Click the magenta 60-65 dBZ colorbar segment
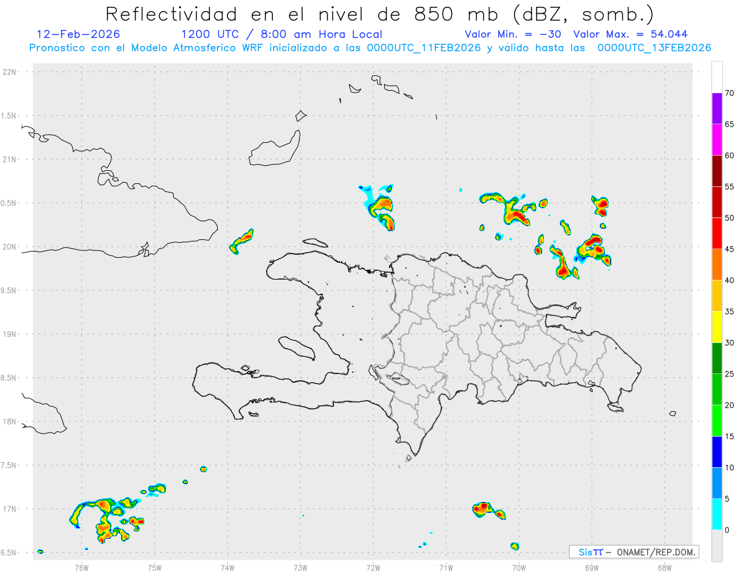 pos(717,140)
